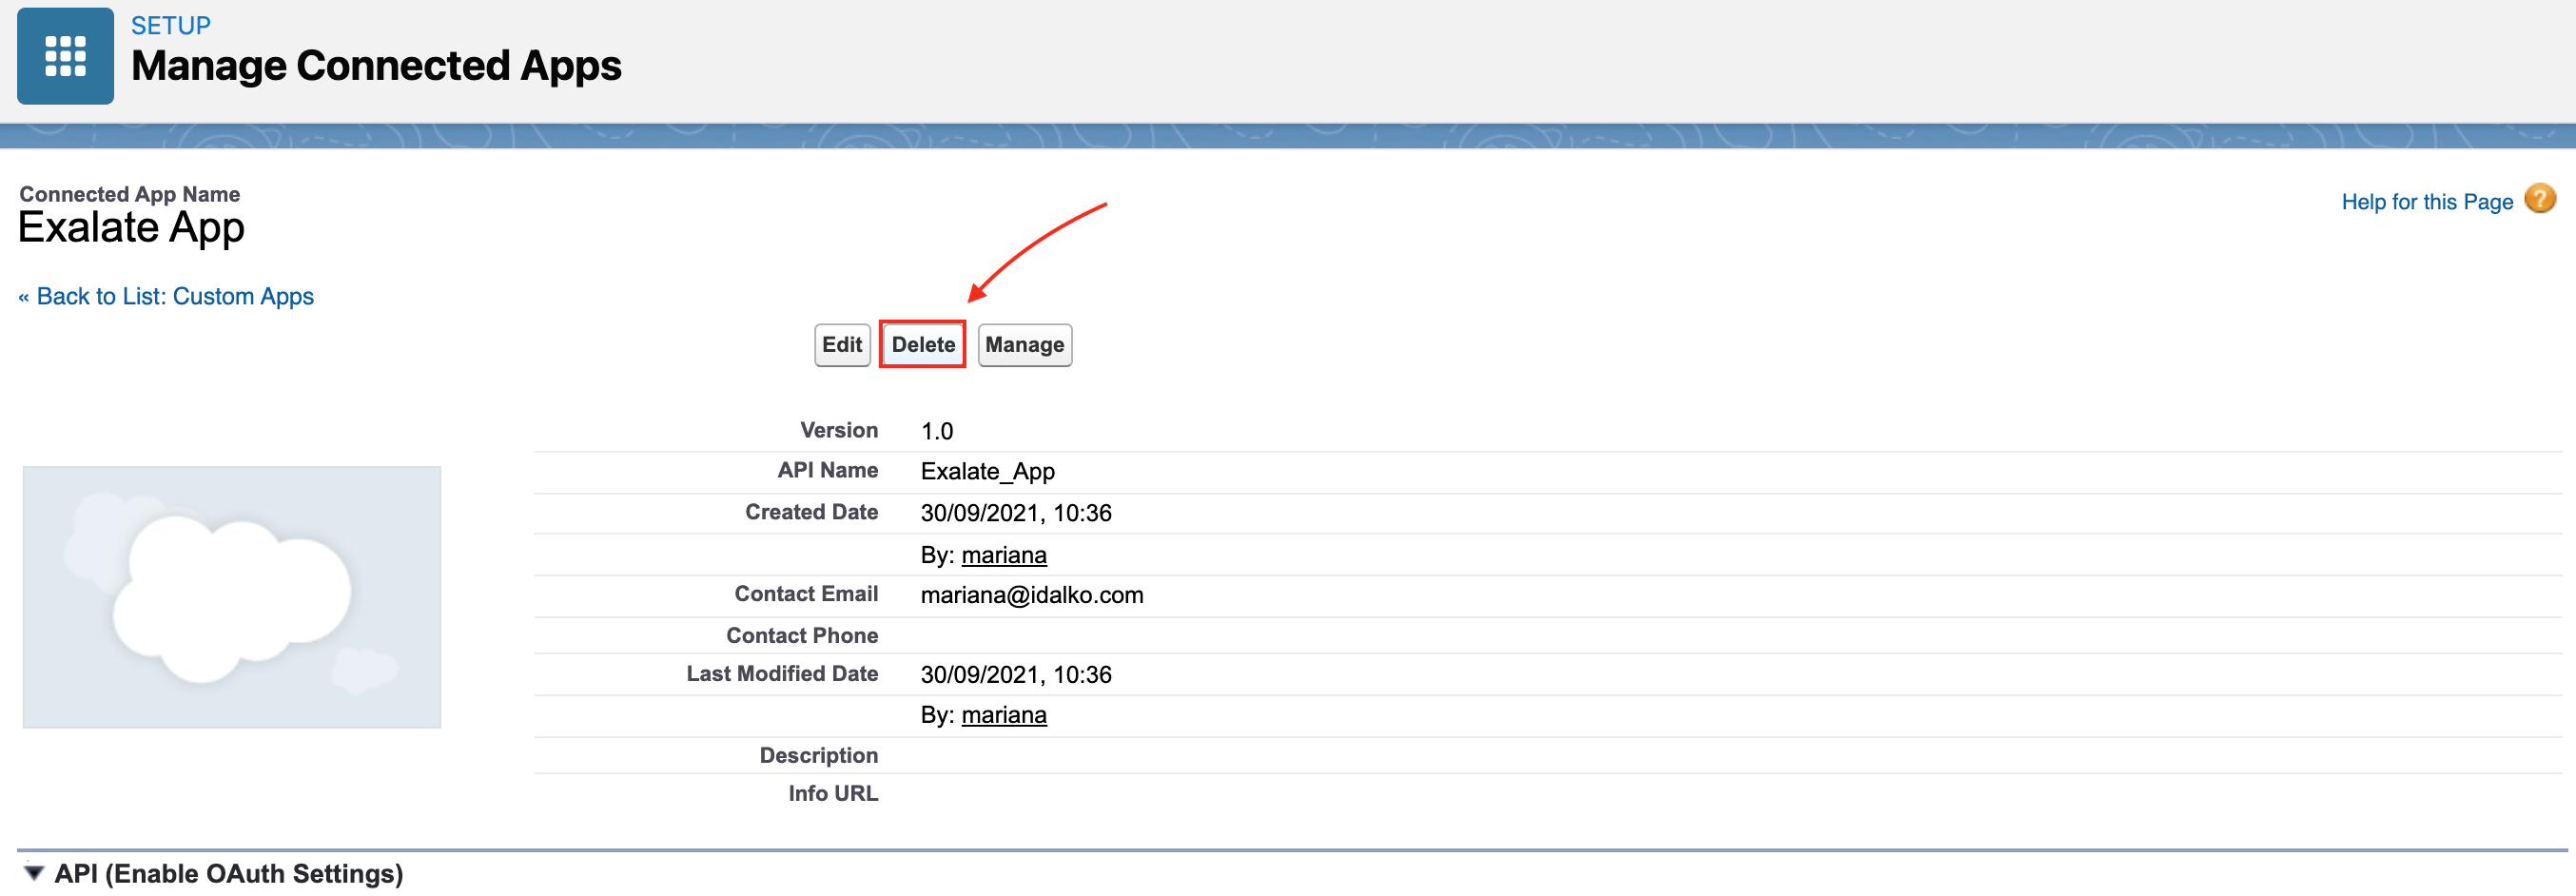Click the Last Modified Date value 30/09/2021, 10:36

1016,675
